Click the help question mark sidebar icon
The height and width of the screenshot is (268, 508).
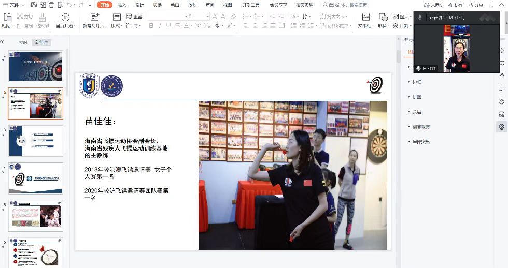(x=501, y=101)
